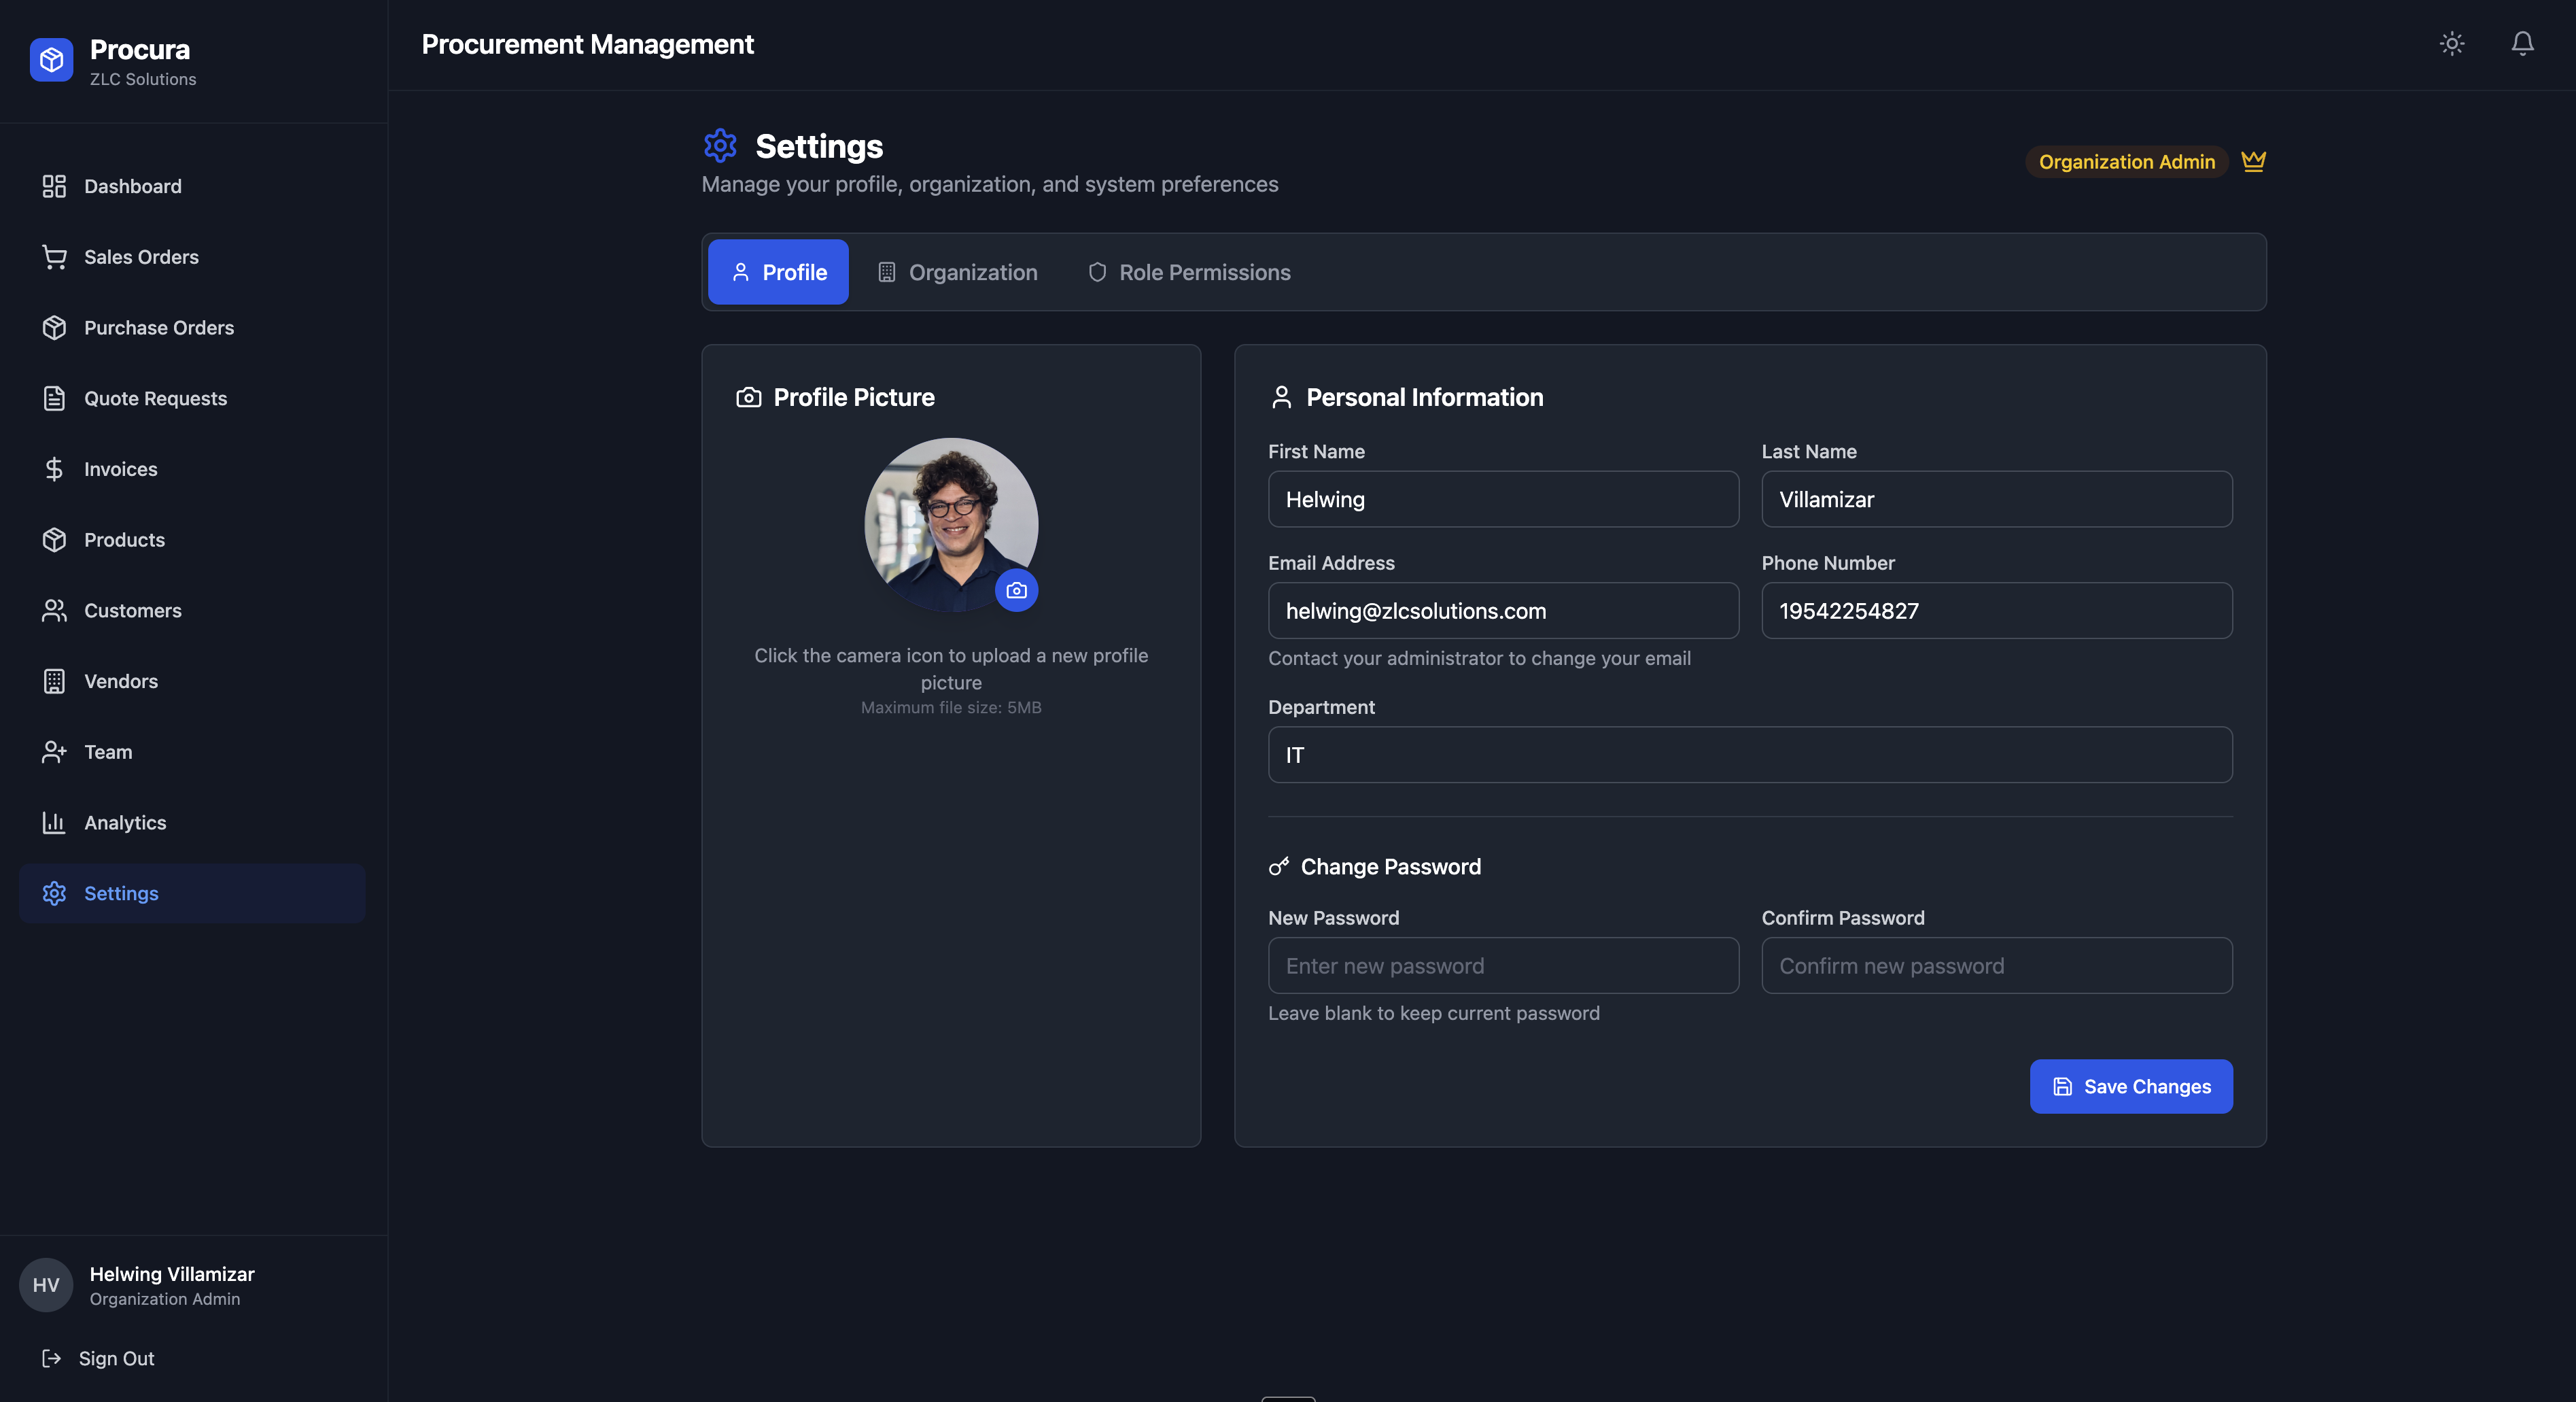This screenshot has width=2576, height=1402.
Task: Open Purchase Orders in the sidebar
Action: click(x=158, y=328)
